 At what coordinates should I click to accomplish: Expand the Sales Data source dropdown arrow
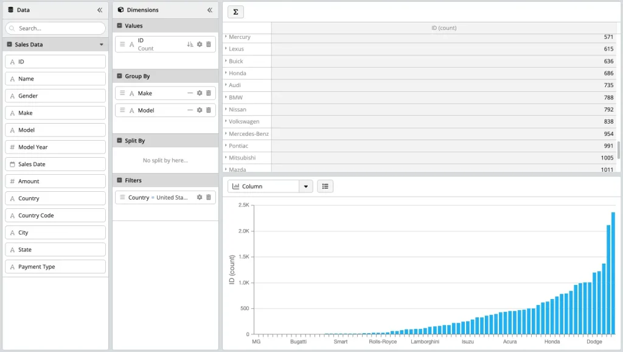pyautogui.click(x=102, y=45)
